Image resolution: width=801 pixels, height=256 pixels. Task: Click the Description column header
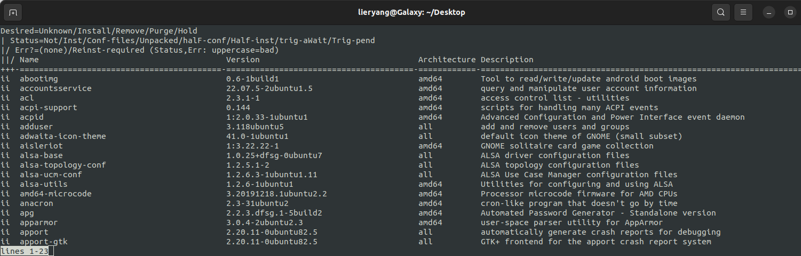[507, 60]
